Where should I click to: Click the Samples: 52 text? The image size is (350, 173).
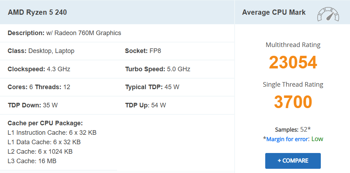click(292, 129)
